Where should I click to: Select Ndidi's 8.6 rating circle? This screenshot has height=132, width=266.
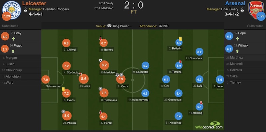[x=84, y=79]
